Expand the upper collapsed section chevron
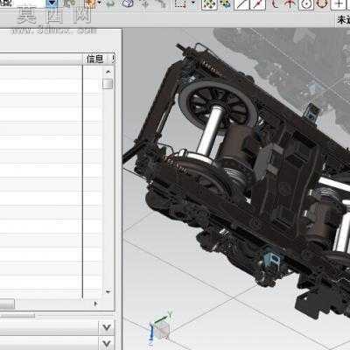This screenshot has width=350, height=350. tap(107, 327)
